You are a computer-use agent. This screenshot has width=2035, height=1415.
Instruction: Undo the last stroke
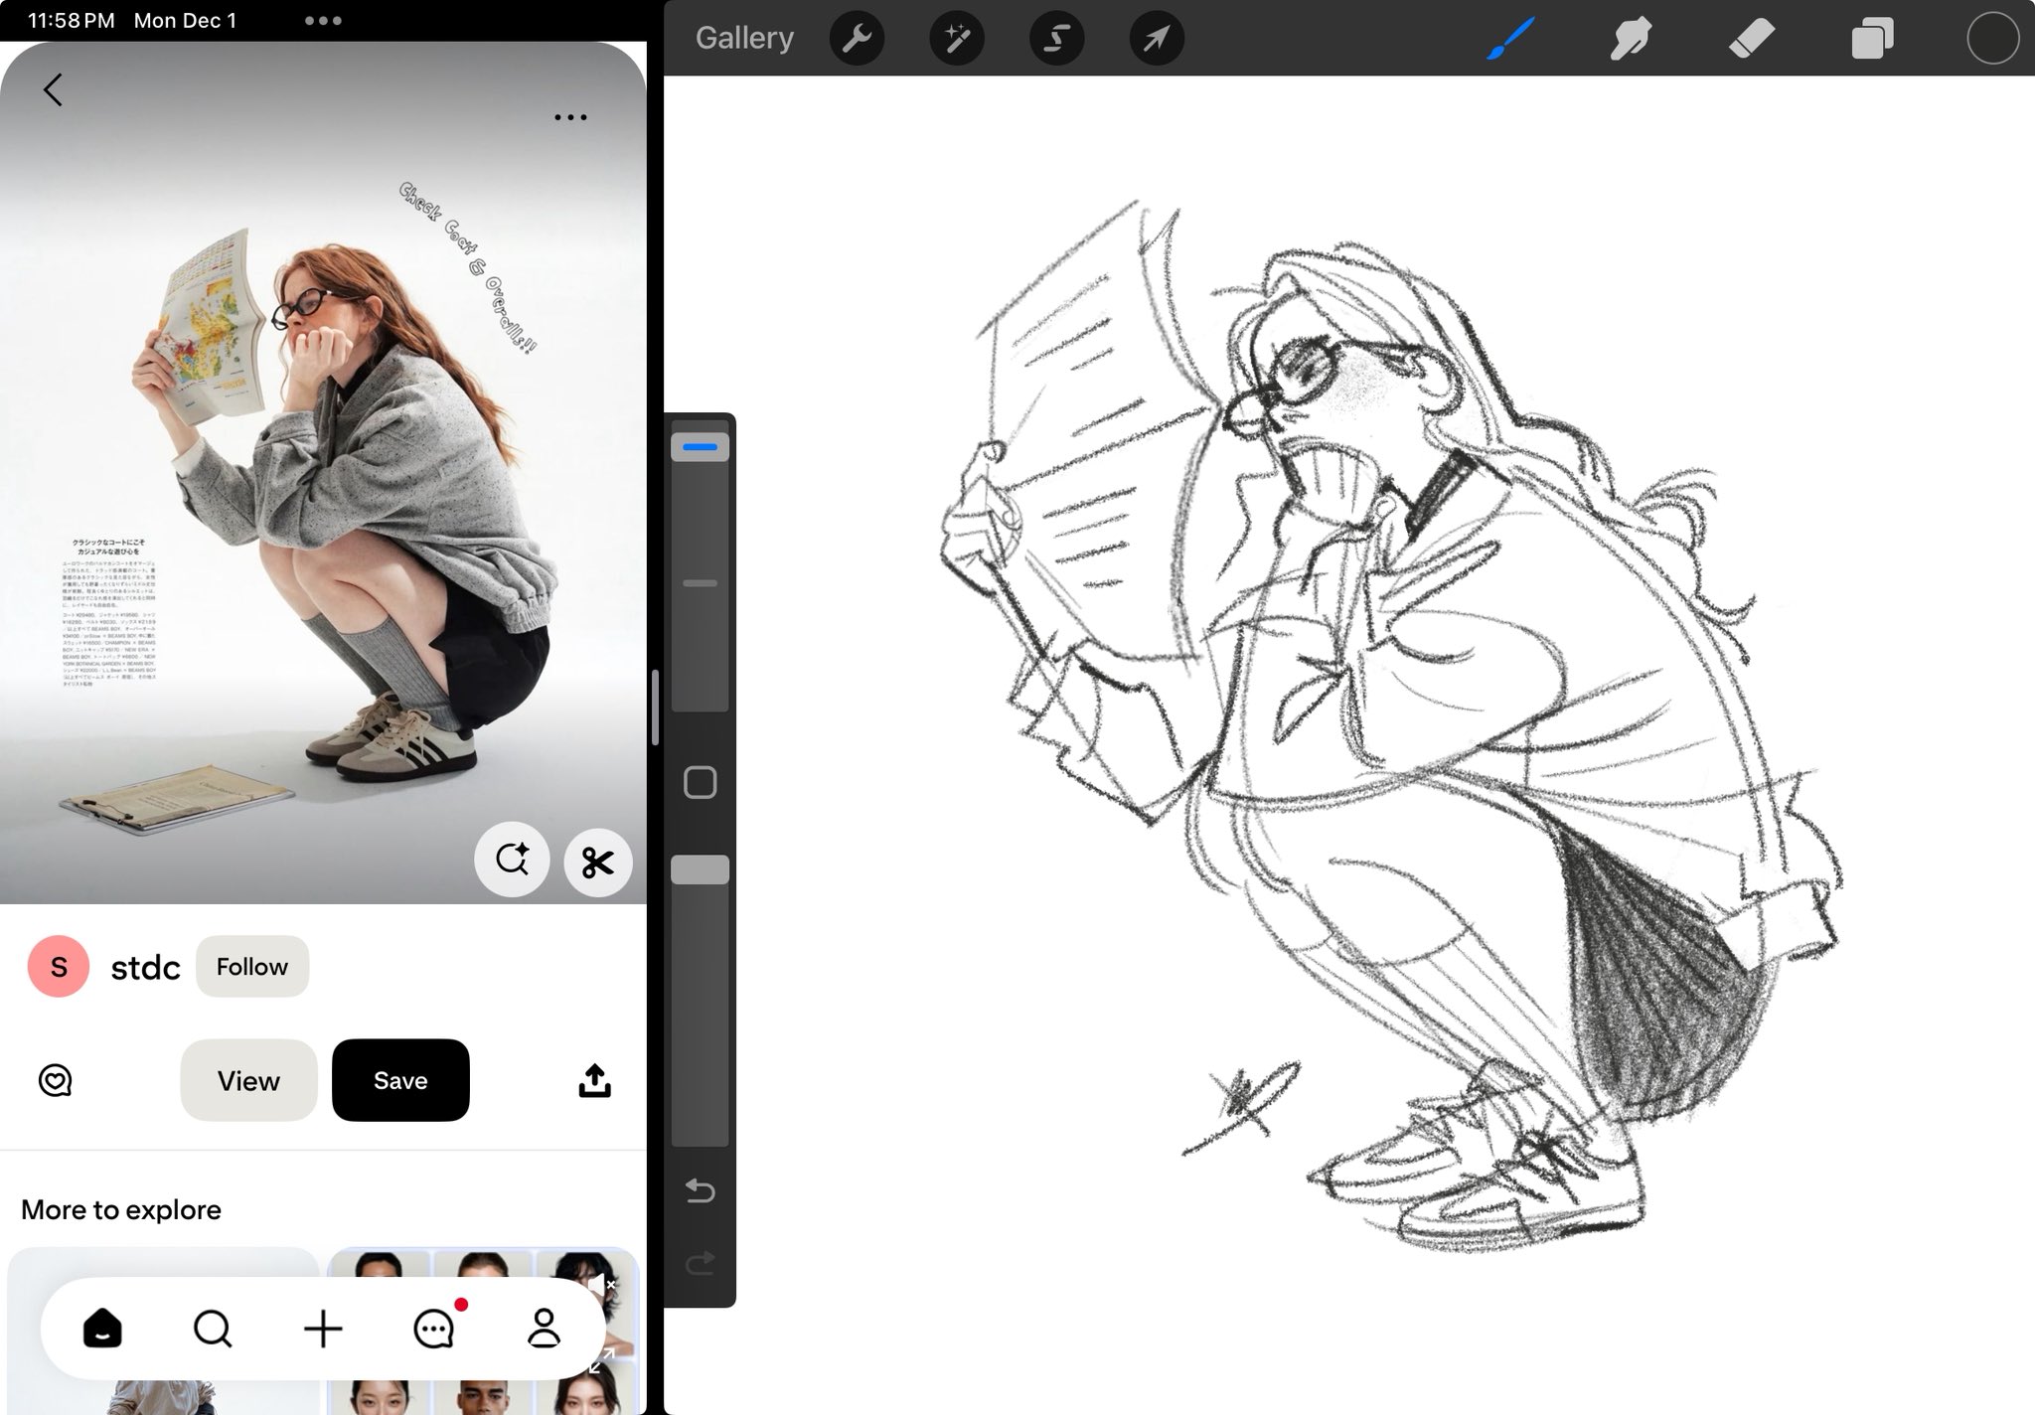click(700, 1189)
